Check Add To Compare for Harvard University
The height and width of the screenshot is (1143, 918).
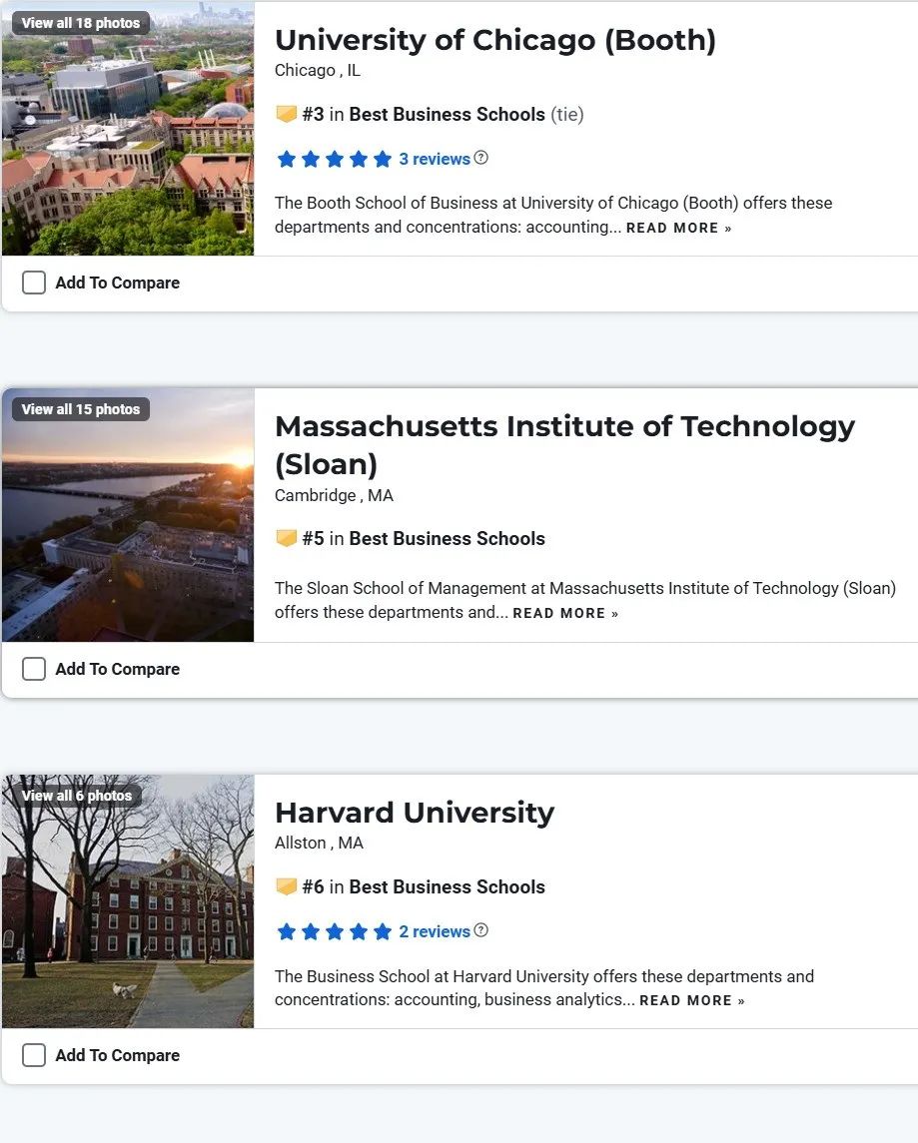coord(34,1055)
